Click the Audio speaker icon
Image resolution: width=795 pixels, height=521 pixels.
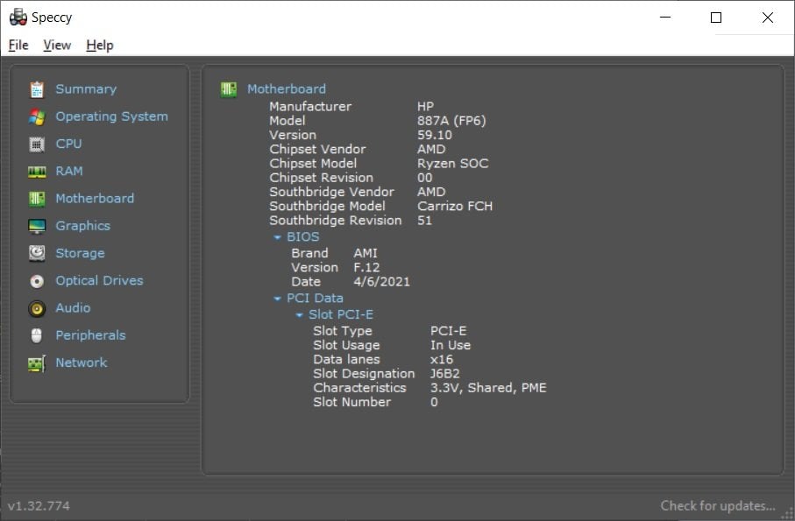point(37,308)
